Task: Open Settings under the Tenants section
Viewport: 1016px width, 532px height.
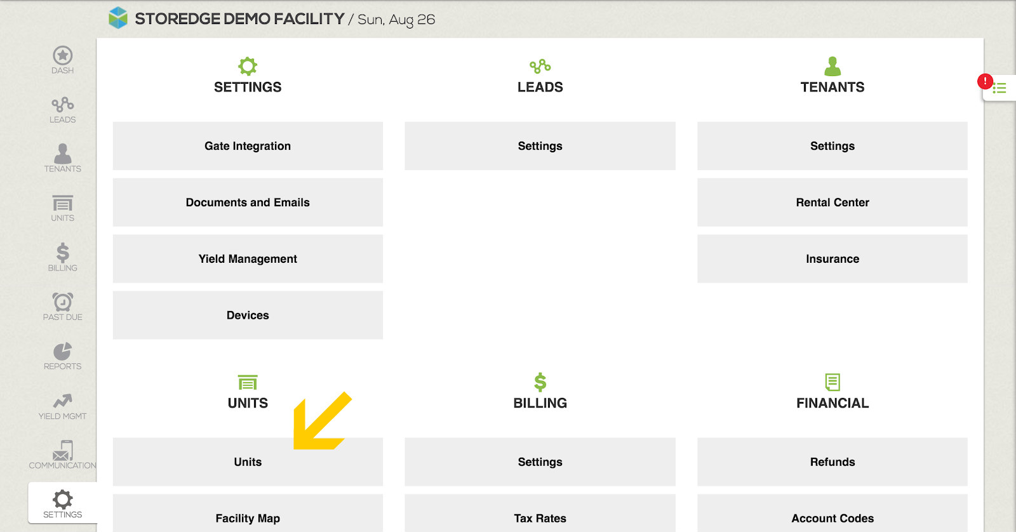Action: click(x=832, y=146)
